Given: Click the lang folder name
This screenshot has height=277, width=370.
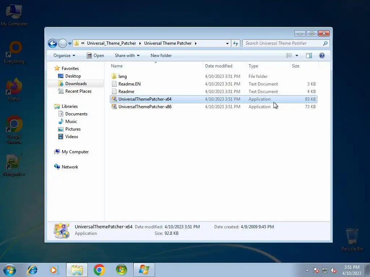Looking at the screenshot, I should click(122, 76).
